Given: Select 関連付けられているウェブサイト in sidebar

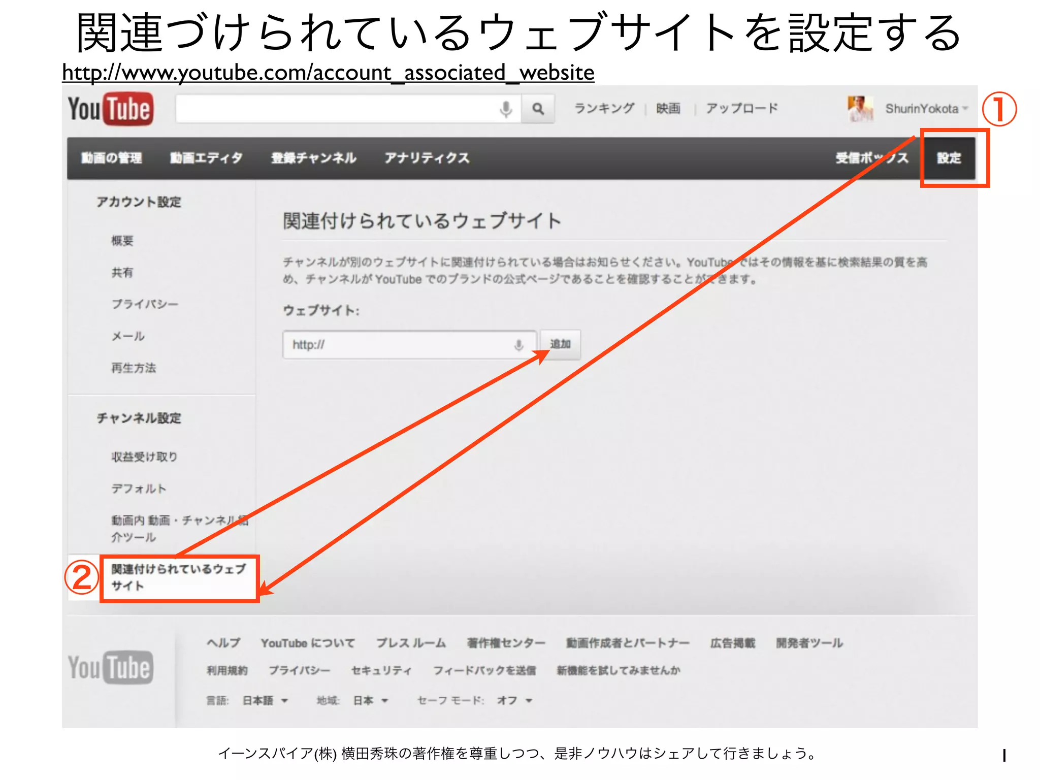Looking at the screenshot, I should click(x=179, y=578).
